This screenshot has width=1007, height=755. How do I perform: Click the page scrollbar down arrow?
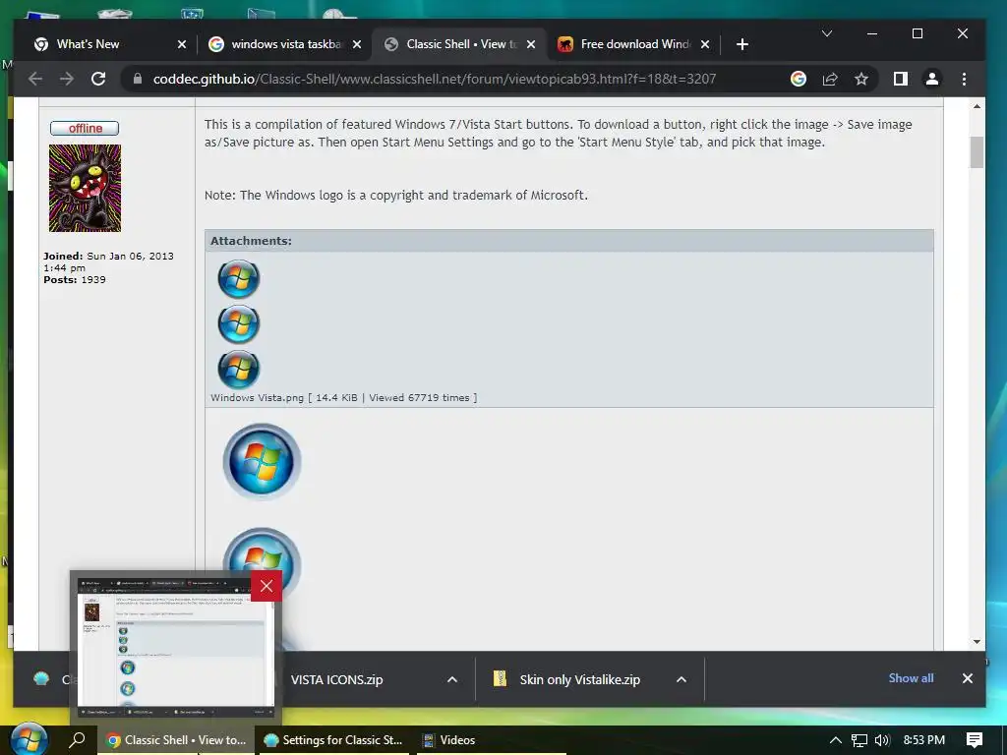pyautogui.click(x=977, y=641)
